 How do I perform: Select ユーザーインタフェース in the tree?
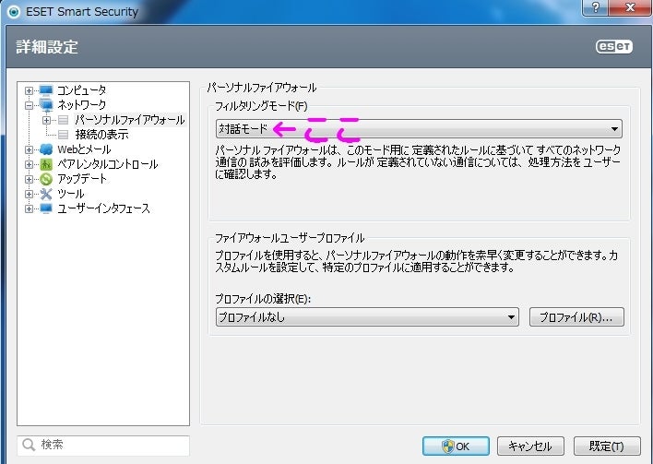103,208
